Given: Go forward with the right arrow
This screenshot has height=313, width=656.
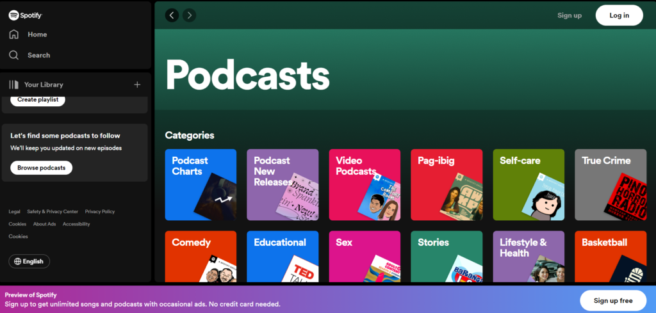Looking at the screenshot, I should (x=190, y=15).
